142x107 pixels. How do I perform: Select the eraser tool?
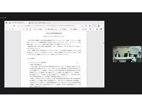84,29
